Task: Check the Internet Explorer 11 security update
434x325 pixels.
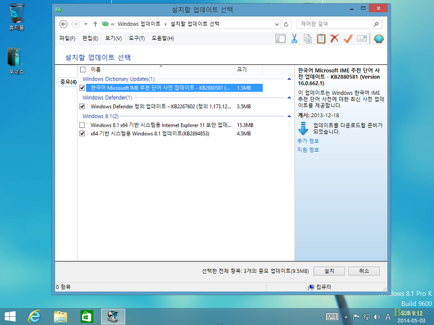Action: tap(82, 125)
